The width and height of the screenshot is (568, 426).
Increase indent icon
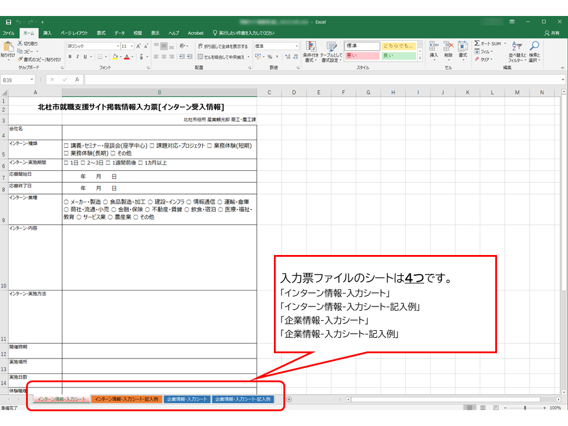[189, 57]
